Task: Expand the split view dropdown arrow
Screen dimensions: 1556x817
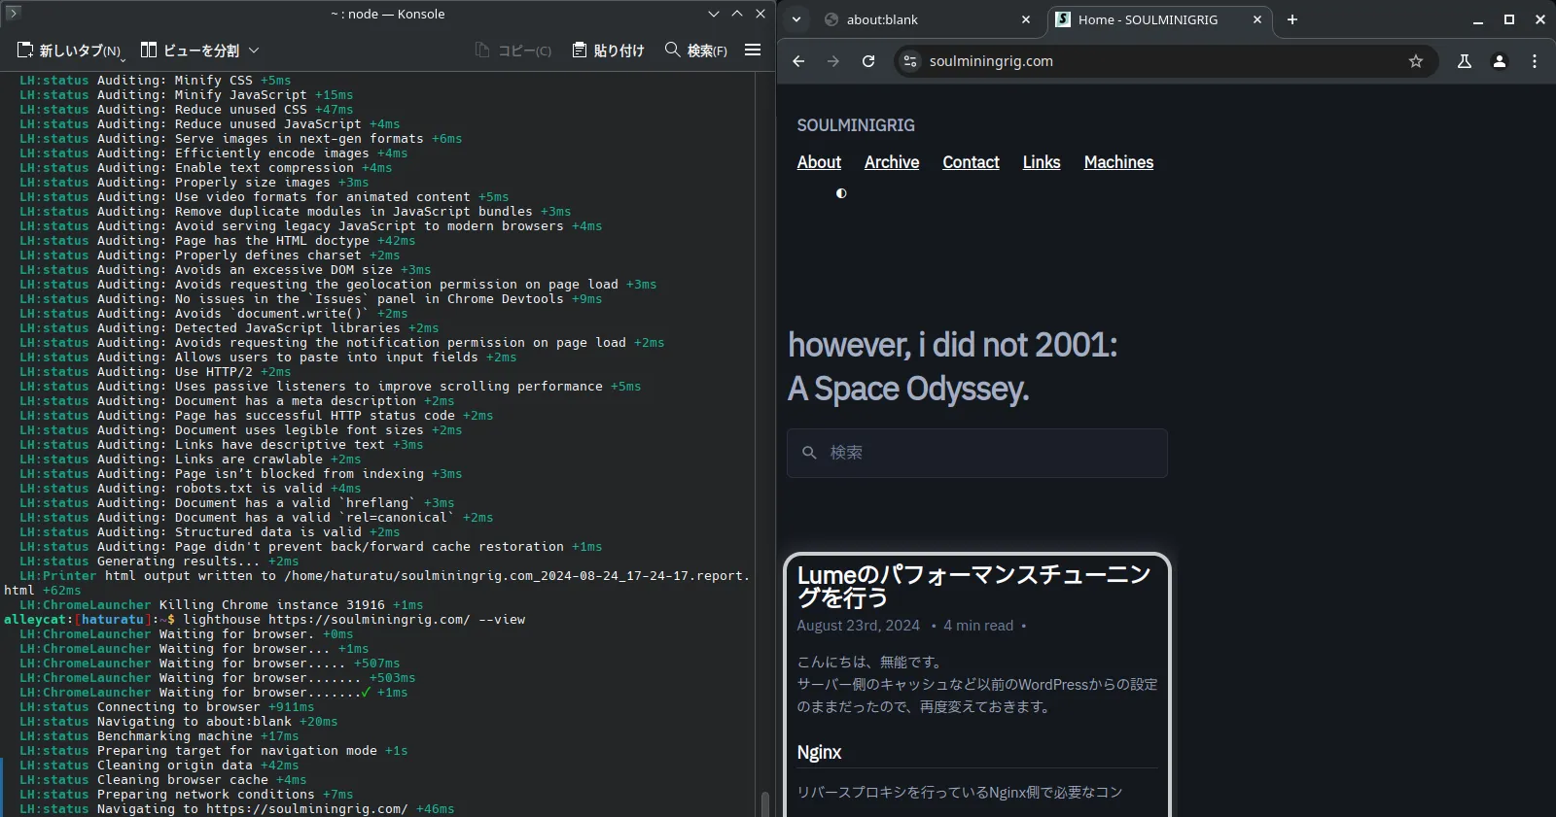Action: point(254,51)
